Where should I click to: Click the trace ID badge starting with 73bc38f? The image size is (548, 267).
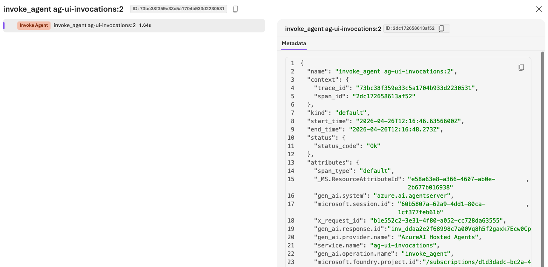point(178,9)
